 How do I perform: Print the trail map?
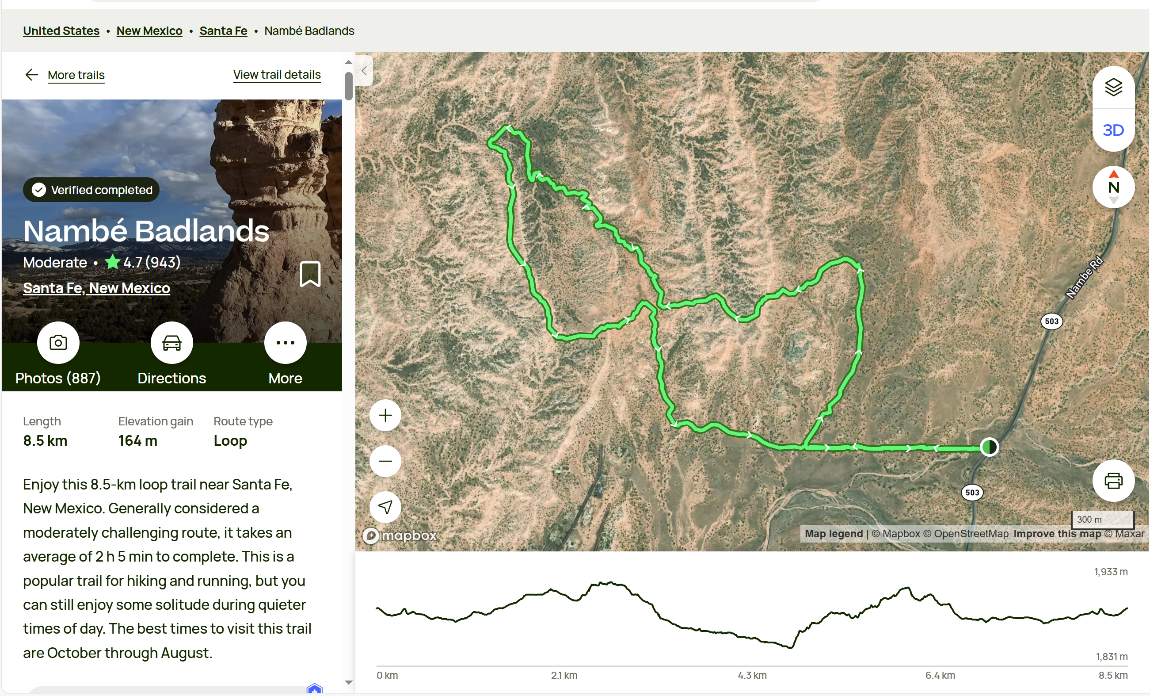click(1113, 480)
